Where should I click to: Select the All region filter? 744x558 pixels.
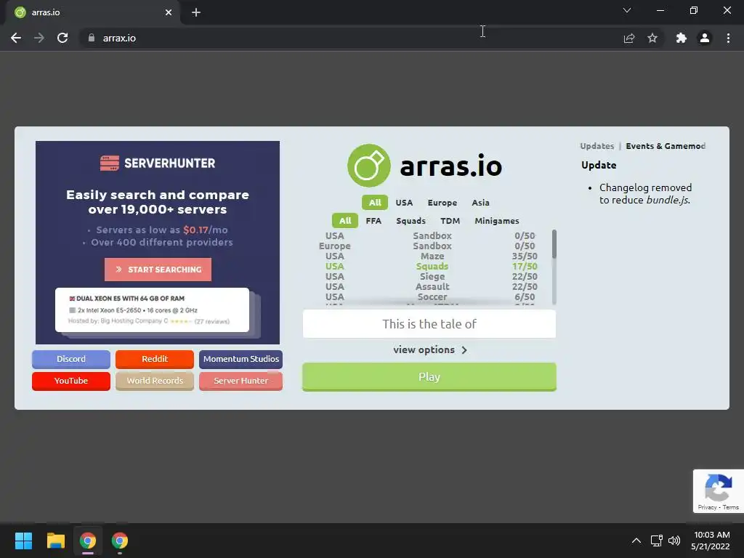click(x=375, y=203)
